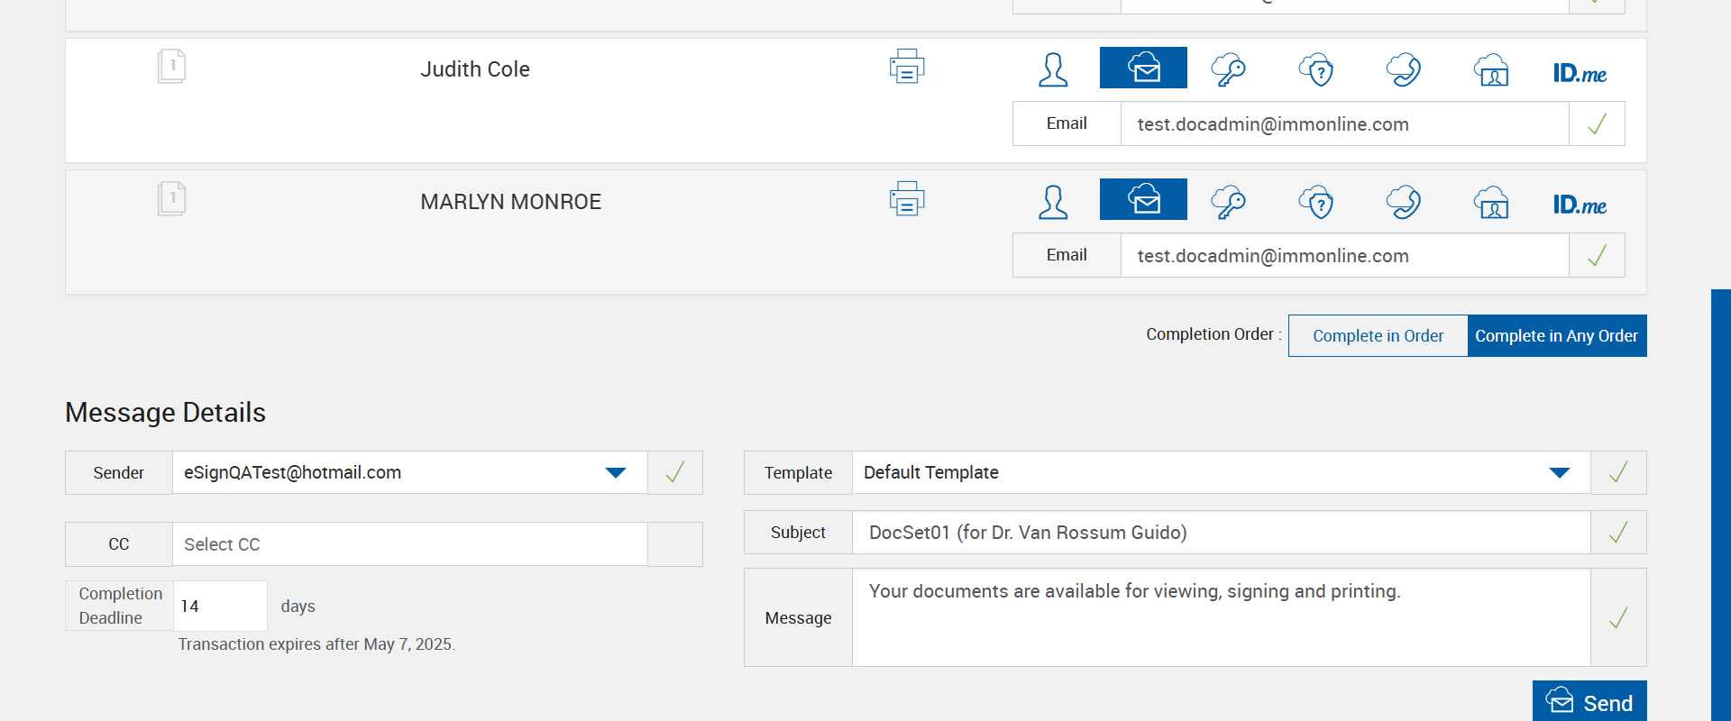Open the Sender dropdown
Image resolution: width=1731 pixels, height=721 pixels.
(x=616, y=473)
